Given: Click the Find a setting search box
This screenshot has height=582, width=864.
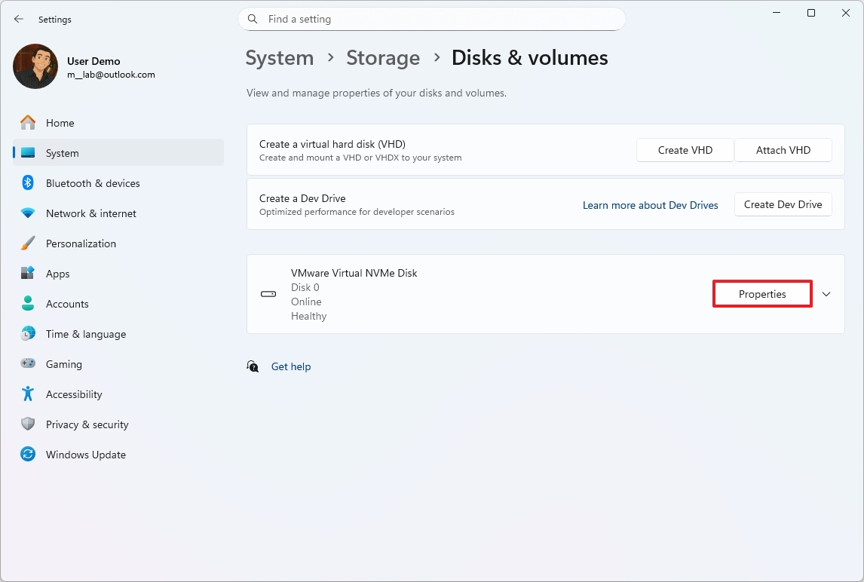Looking at the screenshot, I should 431,19.
